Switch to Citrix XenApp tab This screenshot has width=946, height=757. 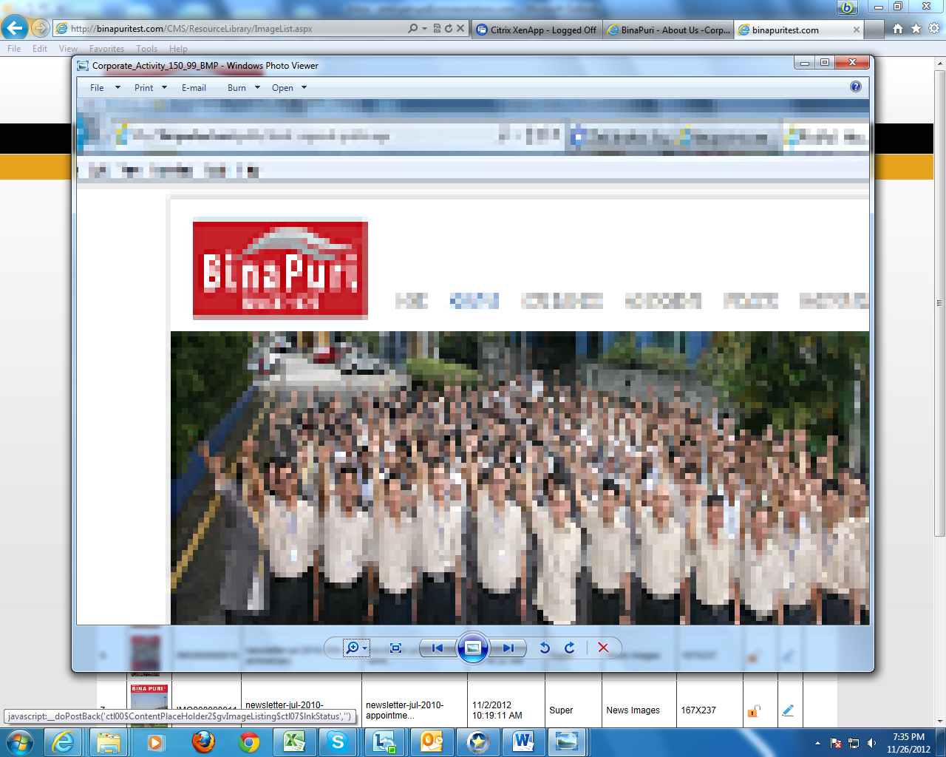[x=537, y=30]
